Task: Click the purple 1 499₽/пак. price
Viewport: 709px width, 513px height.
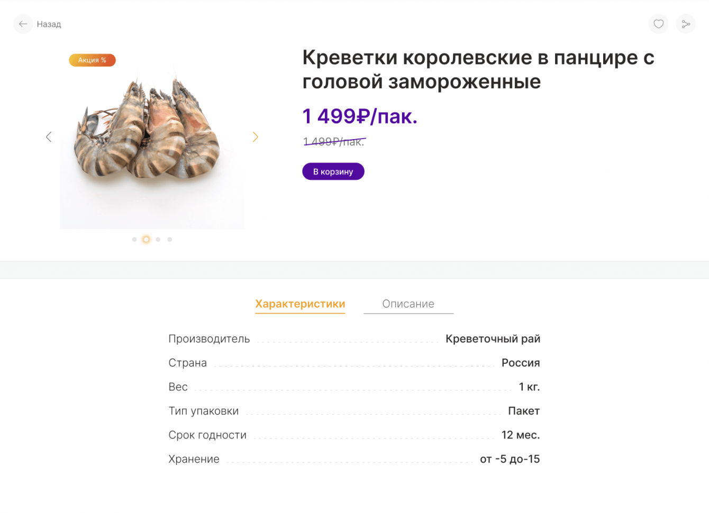Action: (x=360, y=116)
